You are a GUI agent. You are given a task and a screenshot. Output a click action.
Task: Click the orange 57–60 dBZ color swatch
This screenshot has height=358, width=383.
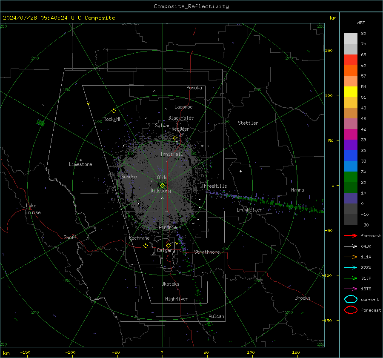pos(351,70)
